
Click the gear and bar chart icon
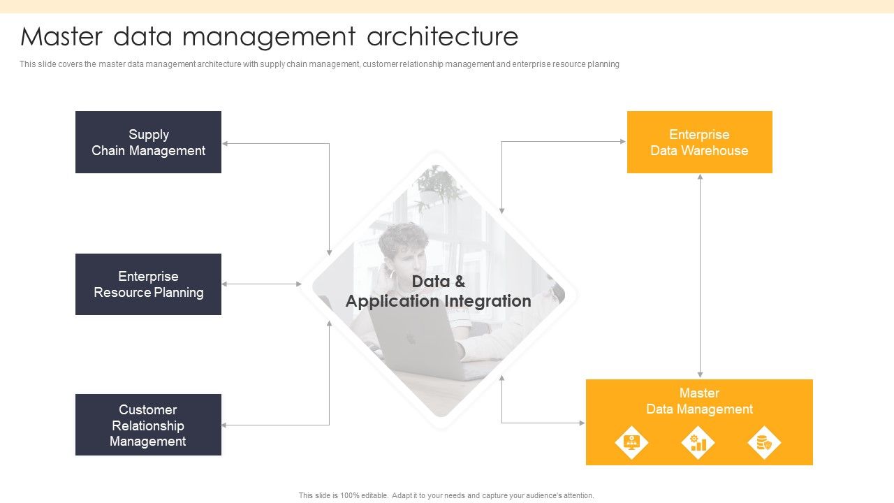coord(698,443)
